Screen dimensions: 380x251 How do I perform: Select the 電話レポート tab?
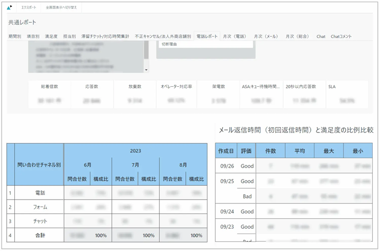point(207,37)
